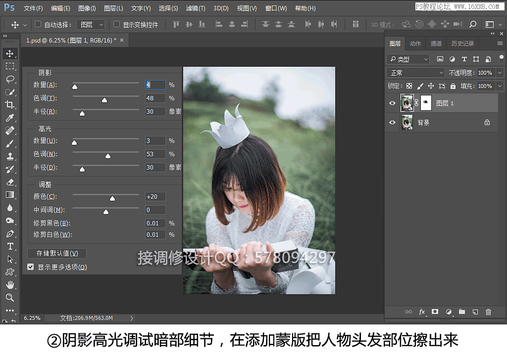This screenshot has width=507, height=354.
Task: Toggle mask link on 图层 1
Action: point(416,103)
